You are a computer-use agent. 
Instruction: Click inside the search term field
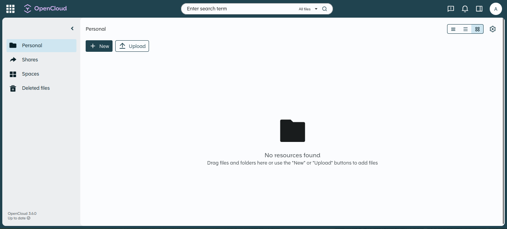230,8
